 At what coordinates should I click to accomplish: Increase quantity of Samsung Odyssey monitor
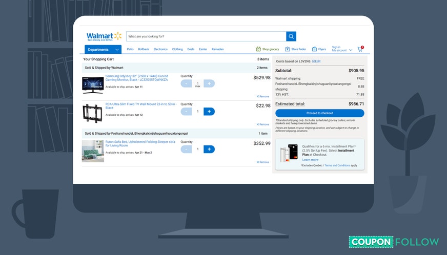pos(209,83)
